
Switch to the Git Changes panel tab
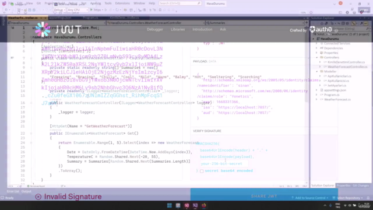(361, 185)
